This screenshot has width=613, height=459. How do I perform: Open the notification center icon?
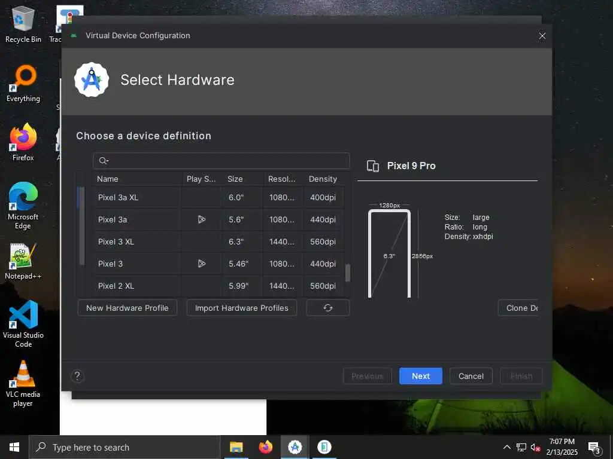pos(594,448)
